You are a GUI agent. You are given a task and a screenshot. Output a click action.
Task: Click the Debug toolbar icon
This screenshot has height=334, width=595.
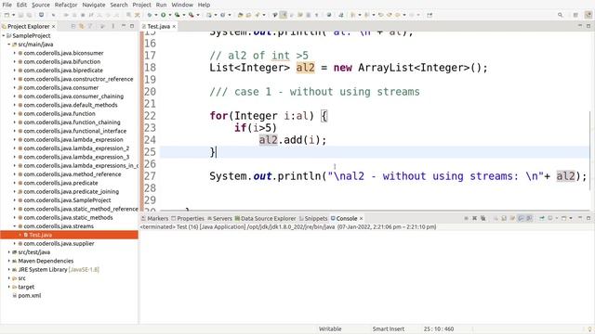tap(150, 15)
